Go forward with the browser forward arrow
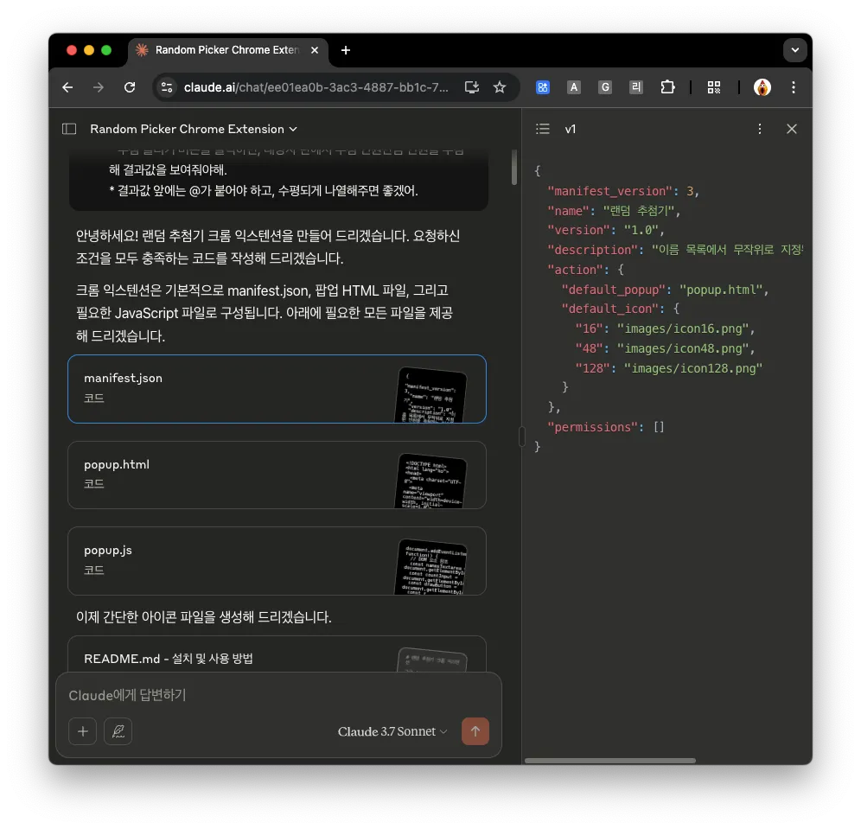This screenshot has width=861, height=829. (x=99, y=87)
